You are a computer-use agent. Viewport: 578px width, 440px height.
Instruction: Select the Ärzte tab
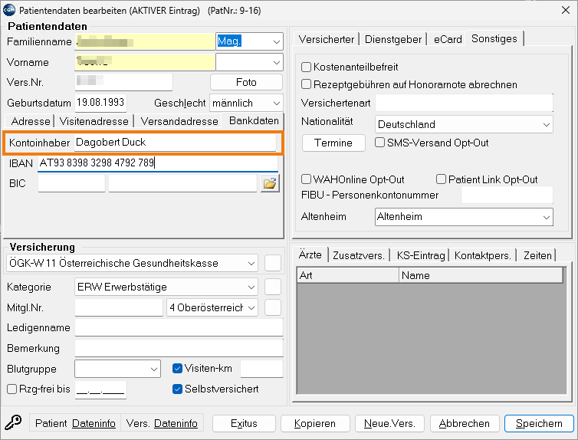click(310, 254)
